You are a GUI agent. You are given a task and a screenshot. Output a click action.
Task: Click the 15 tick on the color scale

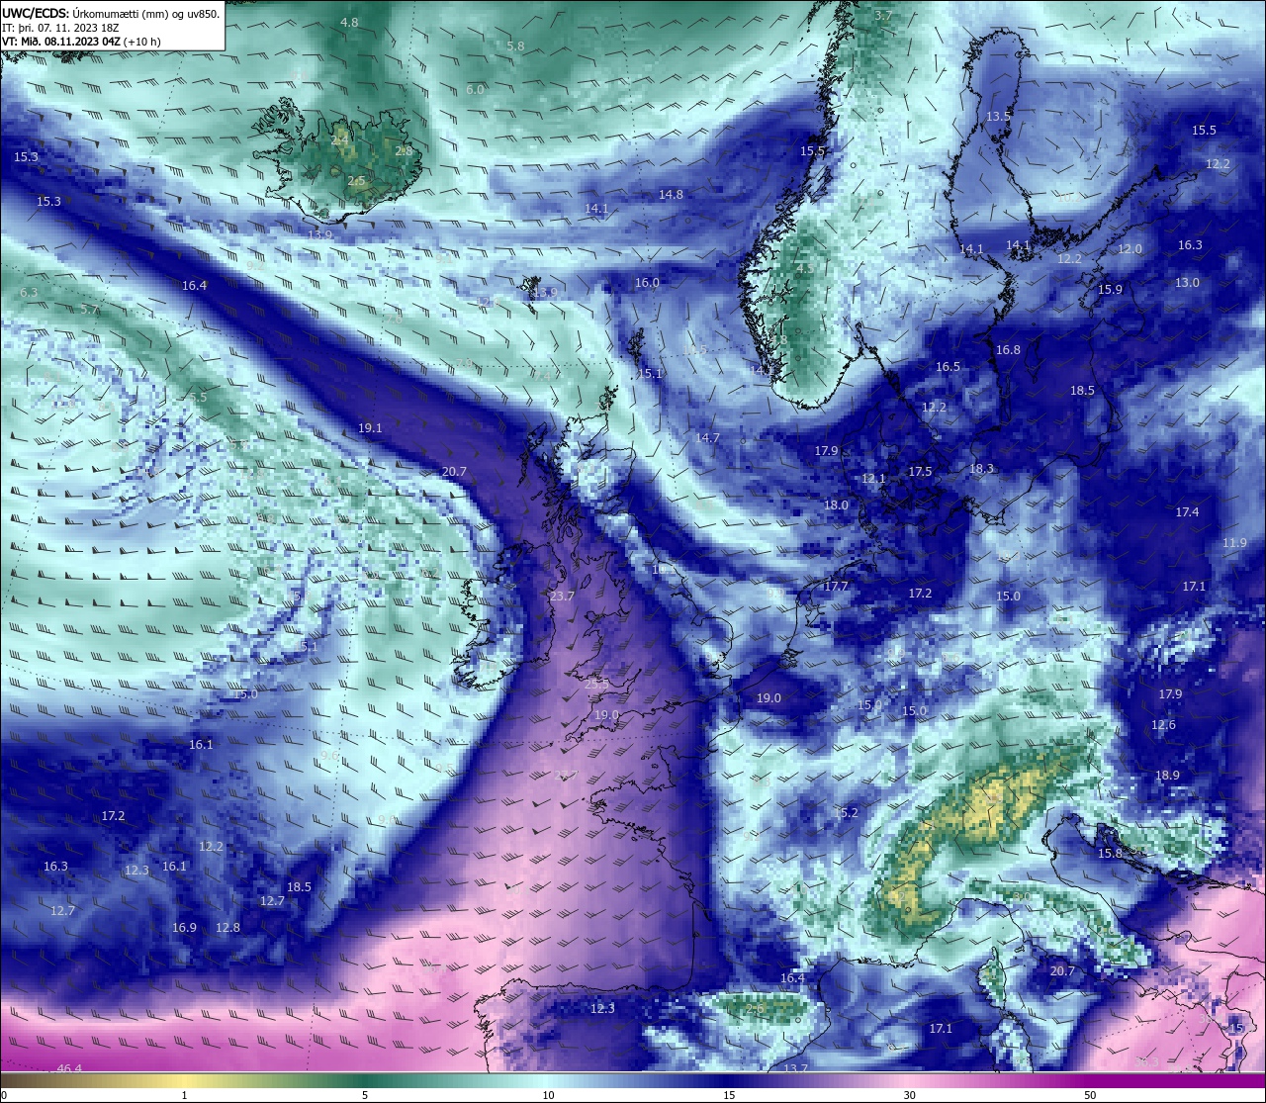728,1095
